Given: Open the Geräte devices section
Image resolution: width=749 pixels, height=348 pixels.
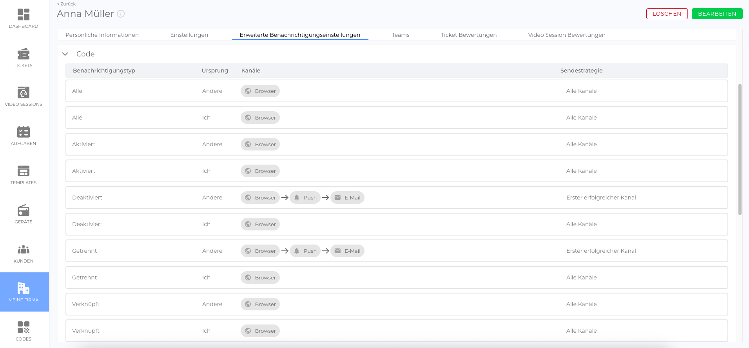Looking at the screenshot, I should coord(24,214).
